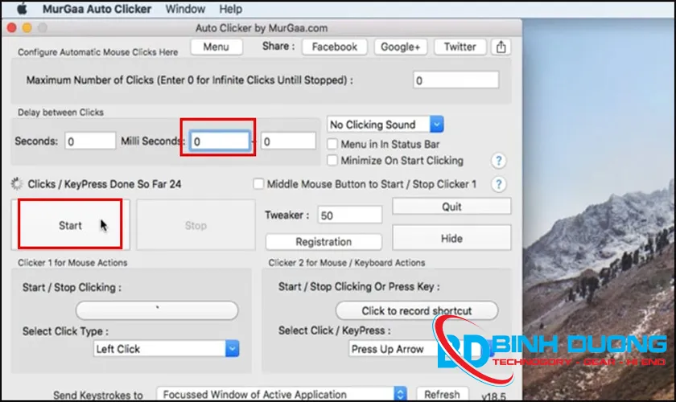Click the share icon button
The width and height of the screenshot is (676, 402).
coord(501,47)
